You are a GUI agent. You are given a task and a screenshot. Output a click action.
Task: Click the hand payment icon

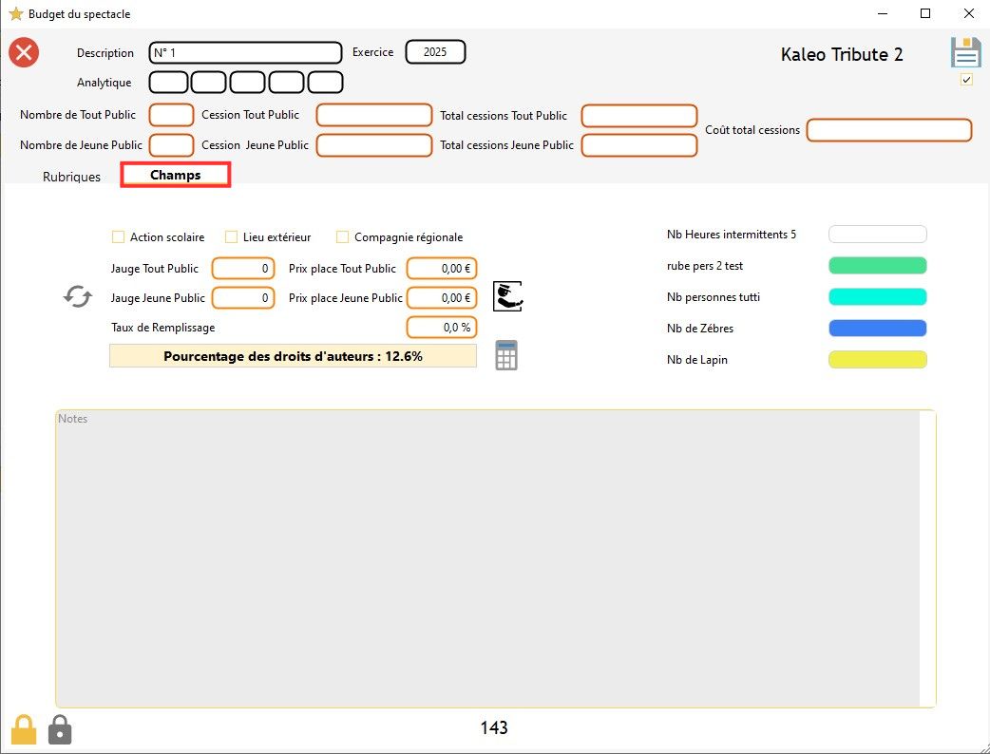click(508, 296)
